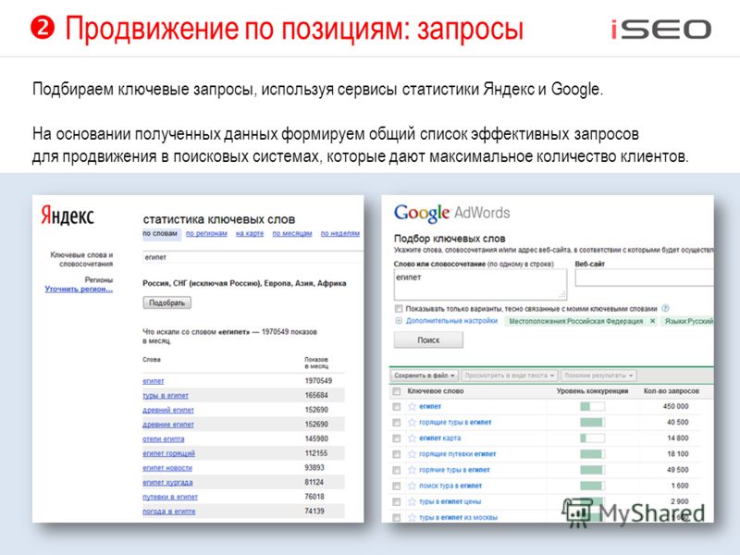Screen dimensions: 740x555
Task: Click the competition bar for AdWords 'египет'
Action: [x=592, y=406]
